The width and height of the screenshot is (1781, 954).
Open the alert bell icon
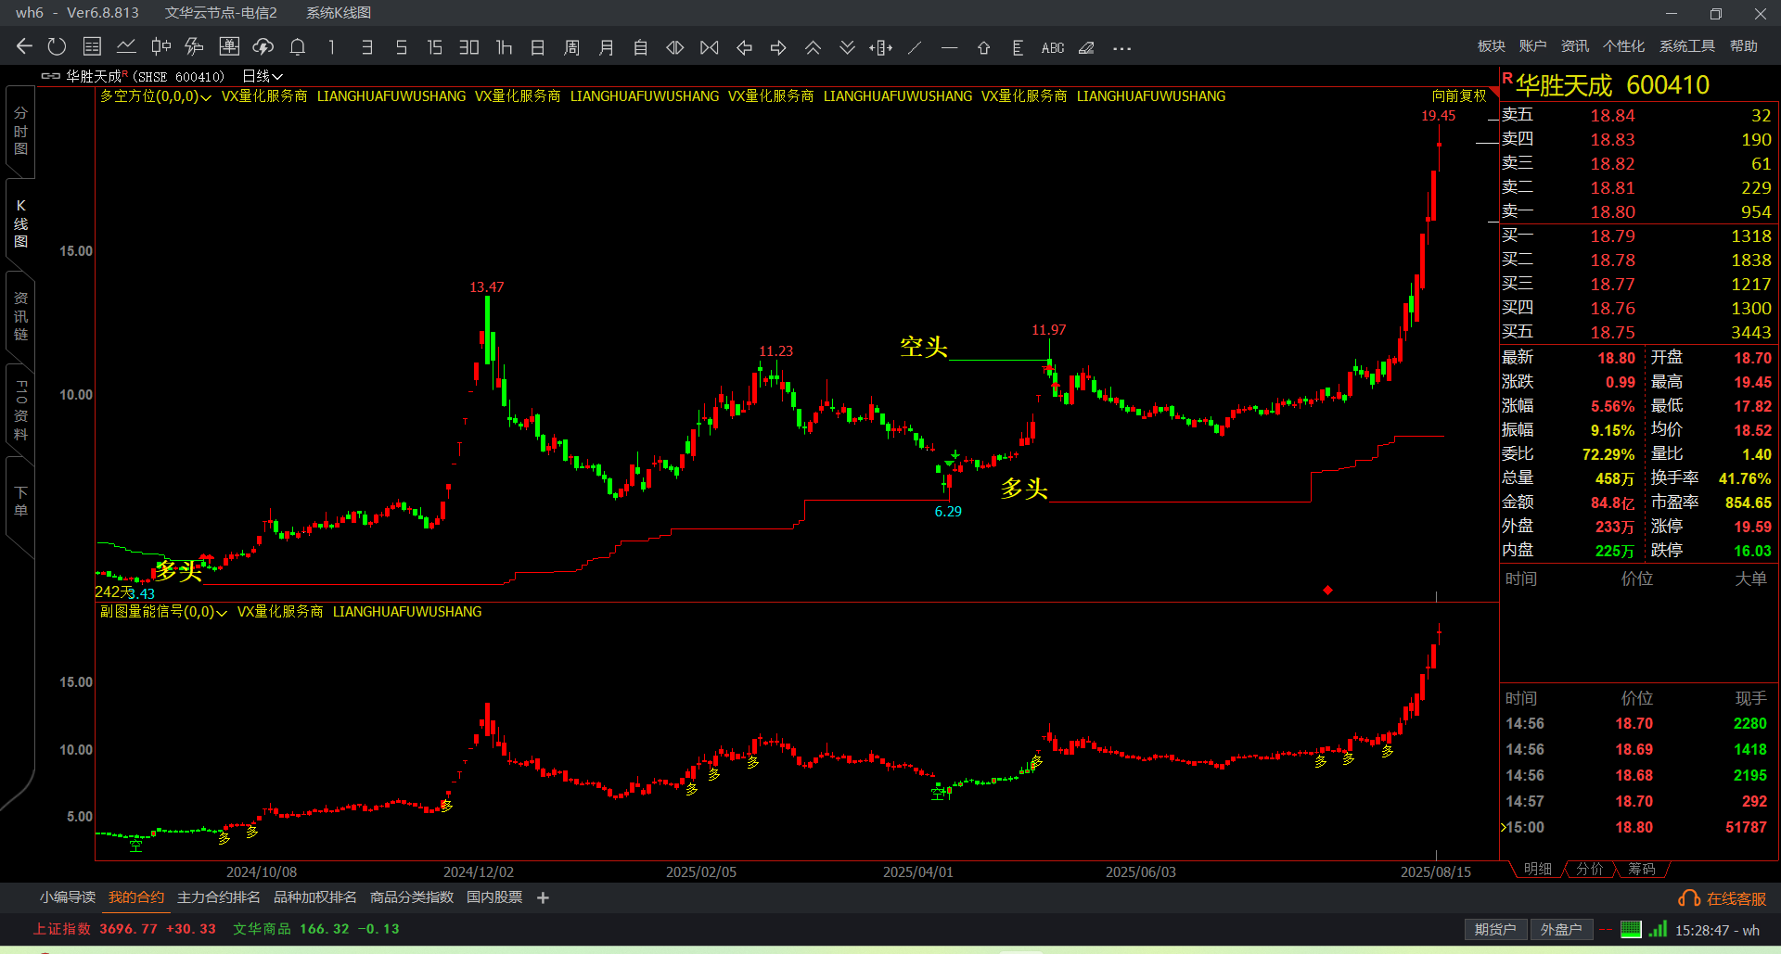coord(298,47)
